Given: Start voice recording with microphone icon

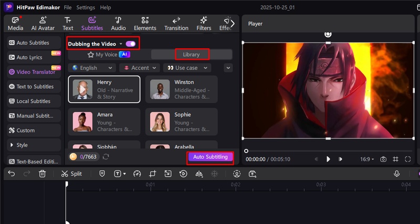Looking at the screenshot, I should pyautogui.click(x=397, y=174).
